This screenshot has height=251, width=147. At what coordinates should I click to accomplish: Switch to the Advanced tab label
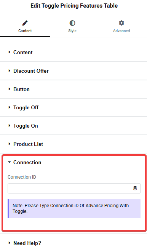click(121, 30)
